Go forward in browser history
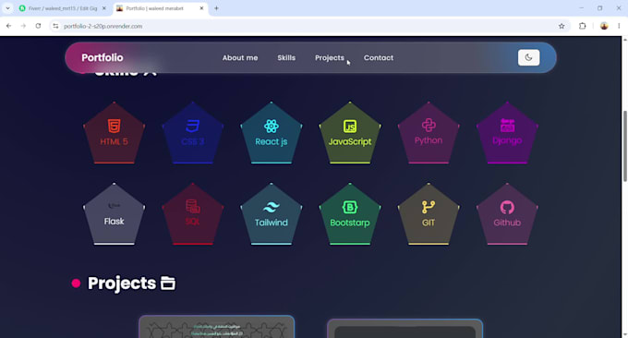628x338 pixels. [23, 26]
